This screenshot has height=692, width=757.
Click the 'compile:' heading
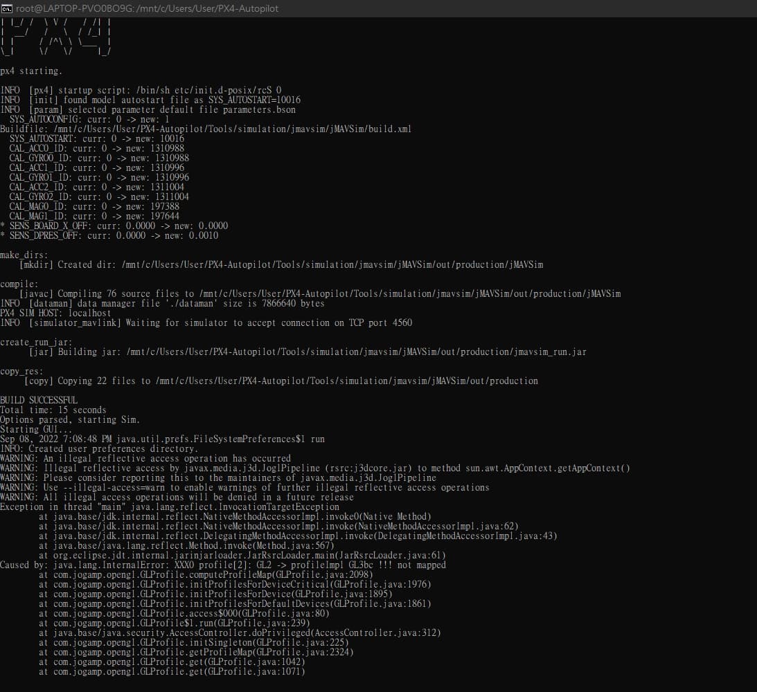[19, 284]
